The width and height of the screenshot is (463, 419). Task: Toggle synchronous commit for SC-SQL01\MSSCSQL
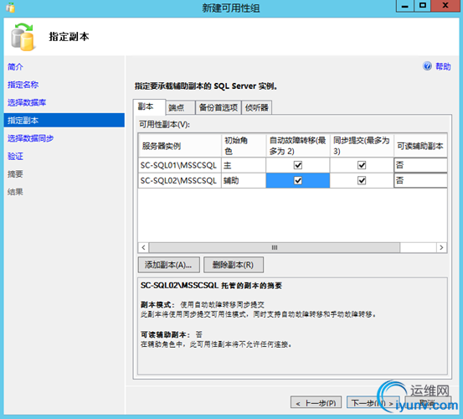(362, 165)
